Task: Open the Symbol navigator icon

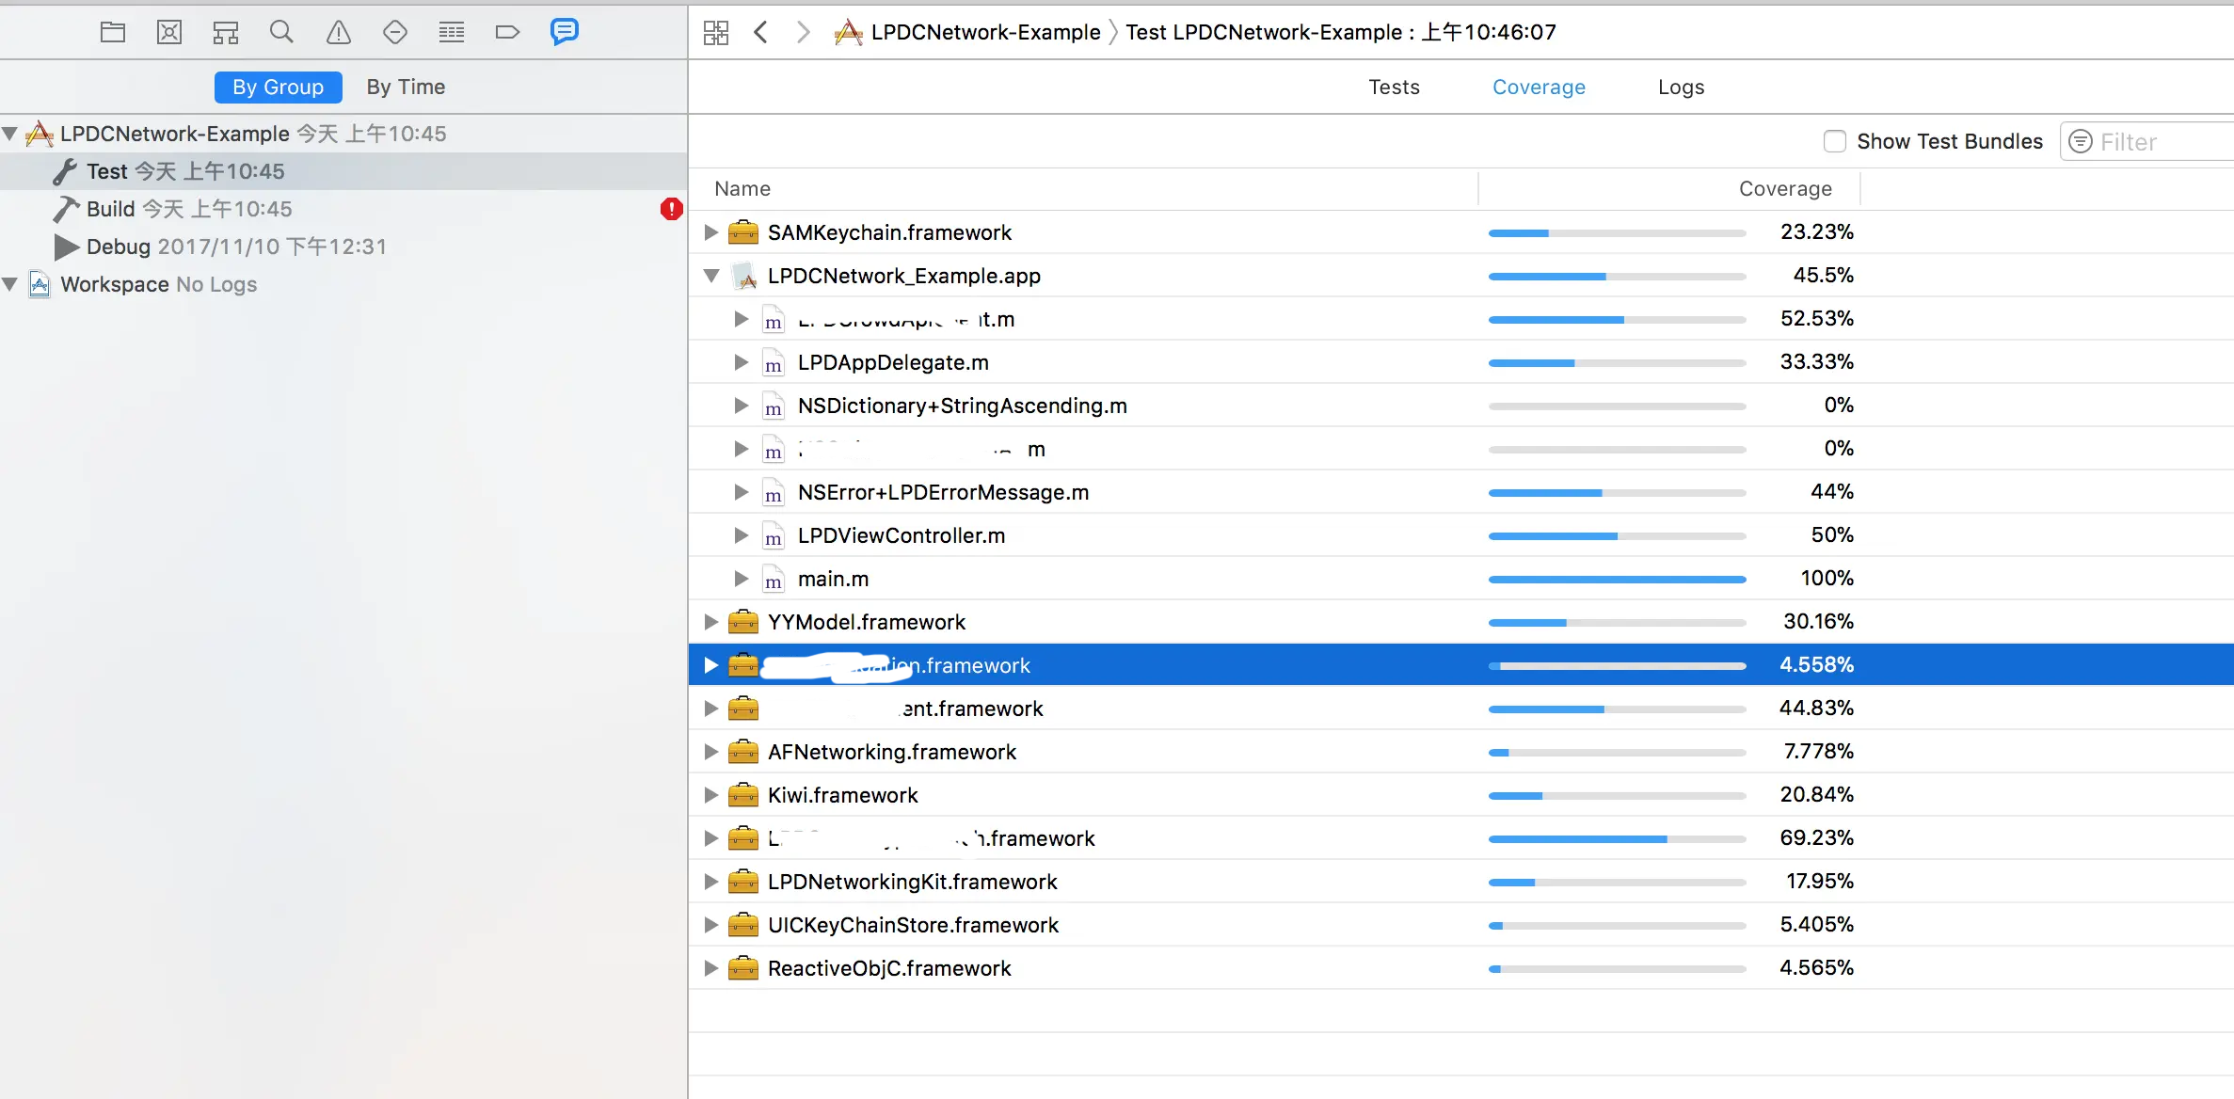Action: point(226,33)
